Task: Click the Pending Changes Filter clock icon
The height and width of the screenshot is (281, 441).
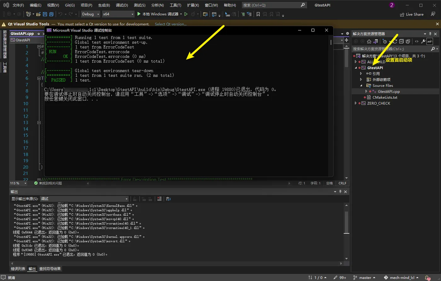Action: [384, 41]
